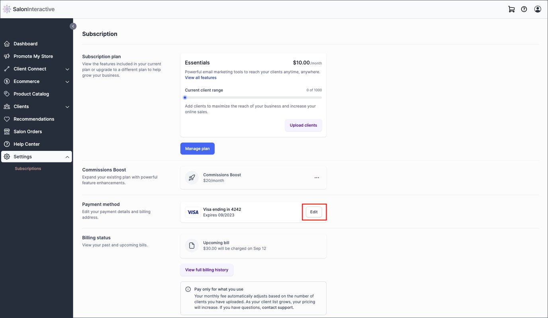This screenshot has height=318, width=548.
Task: Click the help question mark icon
Action: pyautogui.click(x=524, y=8)
